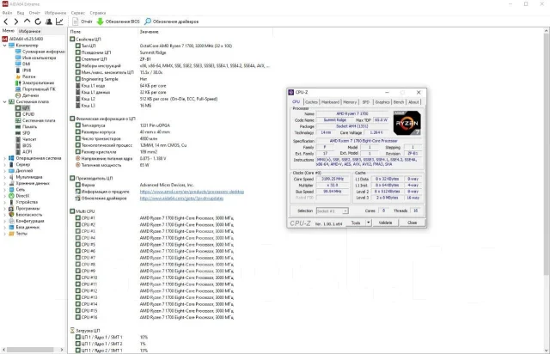Click the user silhouette icon in the toolbar
The width and height of the screenshot is (550, 354).
point(49,21)
